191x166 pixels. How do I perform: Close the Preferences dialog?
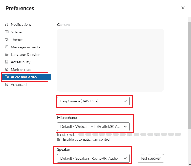[x=183, y=8]
